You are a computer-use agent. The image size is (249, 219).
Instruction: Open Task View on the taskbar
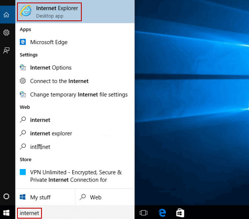pyautogui.click(x=144, y=213)
